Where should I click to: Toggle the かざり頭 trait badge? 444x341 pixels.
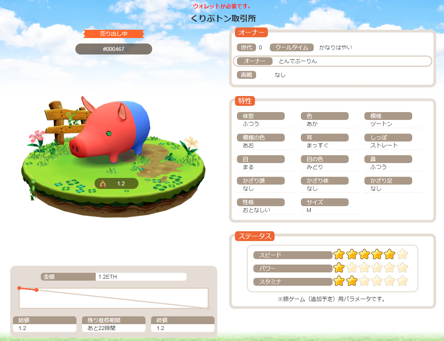[x=261, y=180]
